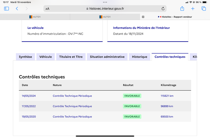Screen dimensions: 210x138
Task: Click the Nature column header
Action: point(57,85)
